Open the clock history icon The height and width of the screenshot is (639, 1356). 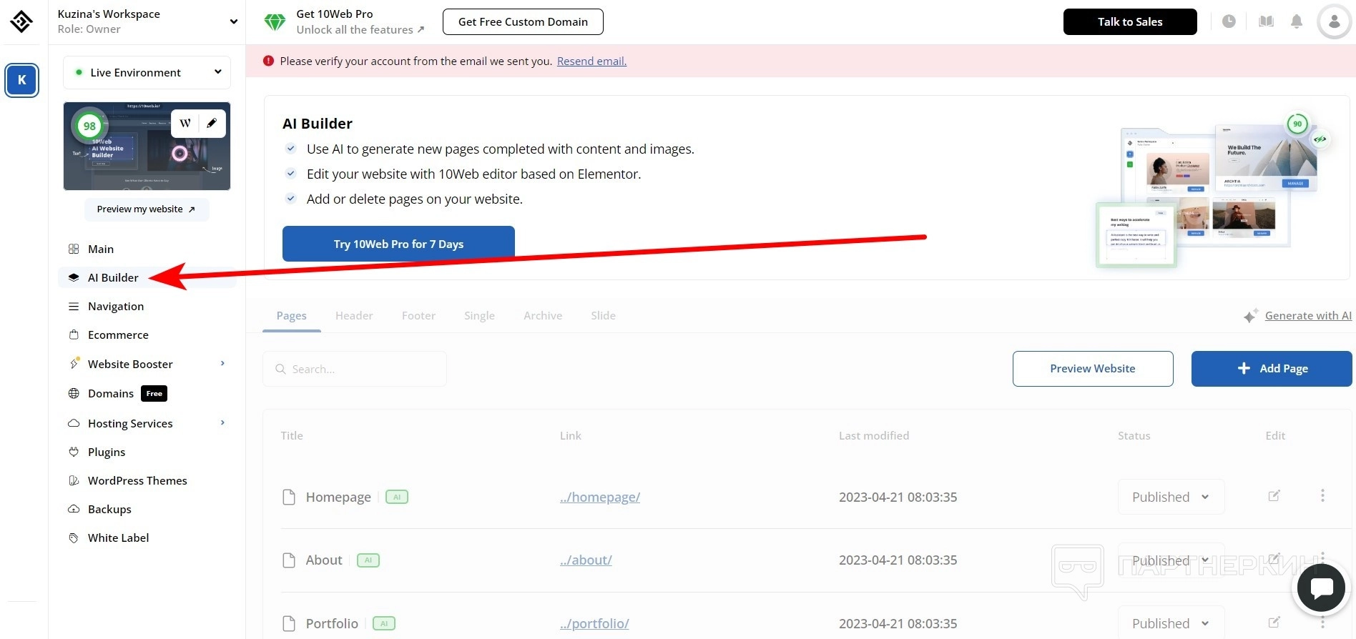[1229, 21]
